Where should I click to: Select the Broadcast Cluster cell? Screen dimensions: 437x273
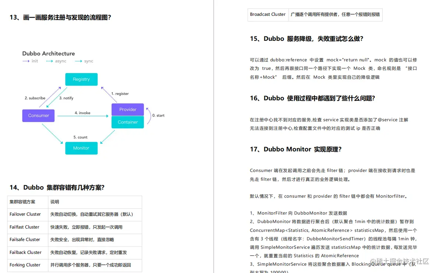pos(268,14)
